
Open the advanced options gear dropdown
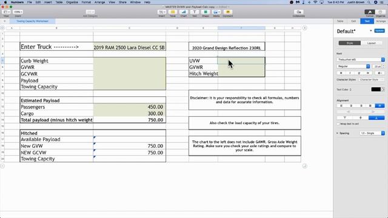point(380,73)
